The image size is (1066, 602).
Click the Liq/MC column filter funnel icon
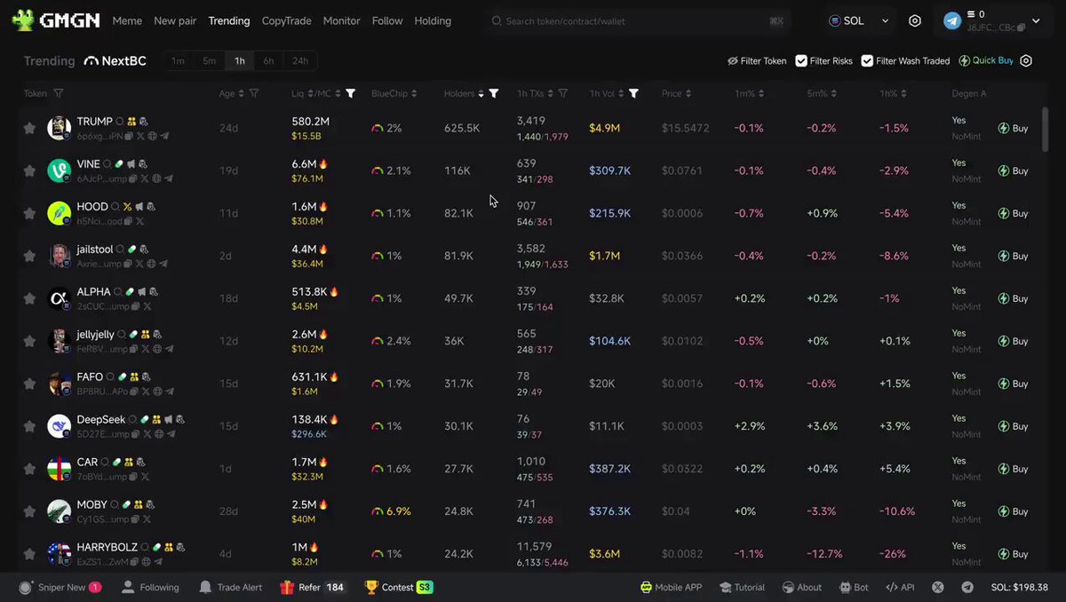click(350, 93)
